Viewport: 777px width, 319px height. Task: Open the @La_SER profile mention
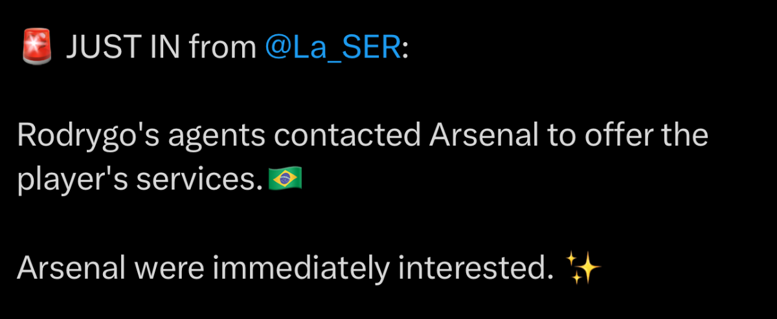point(333,49)
